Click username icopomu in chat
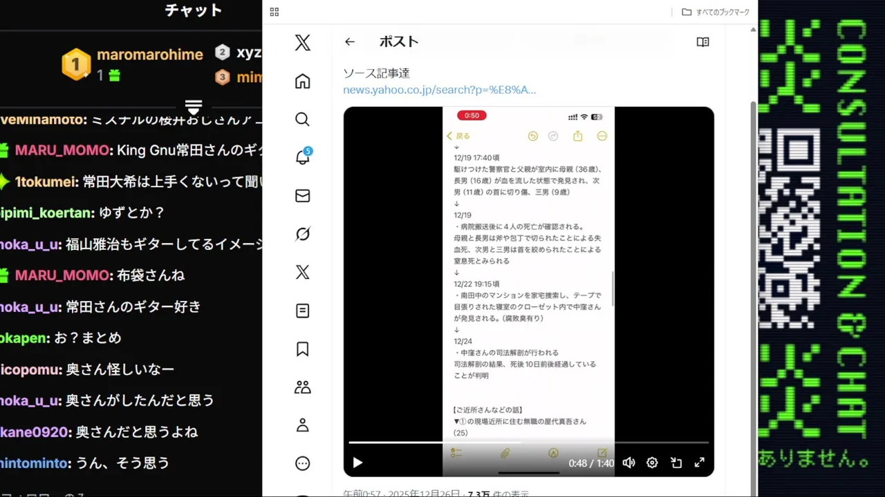 pyautogui.click(x=29, y=369)
